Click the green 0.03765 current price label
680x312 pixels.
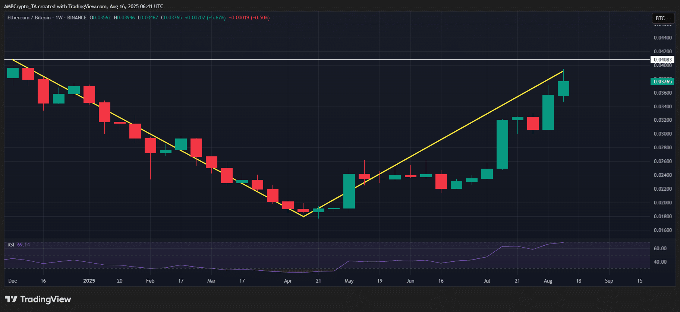[662, 82]
